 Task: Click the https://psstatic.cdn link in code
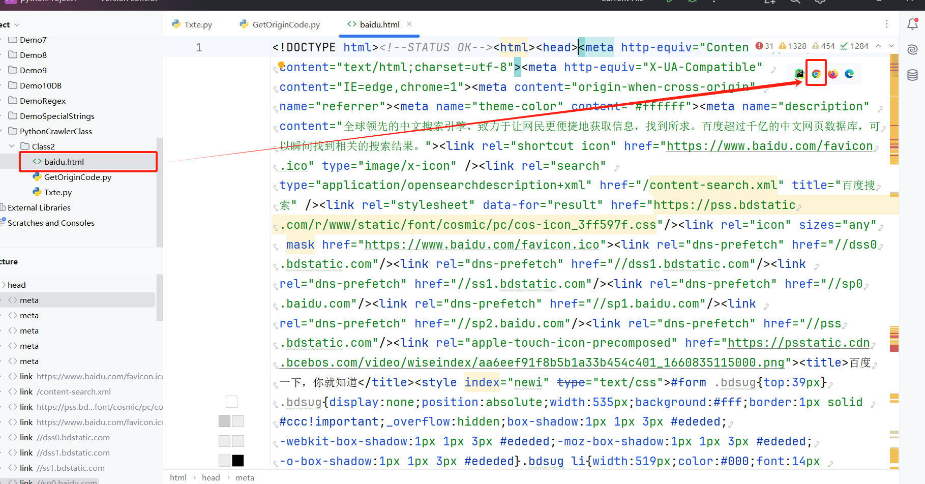coord(798,343)
